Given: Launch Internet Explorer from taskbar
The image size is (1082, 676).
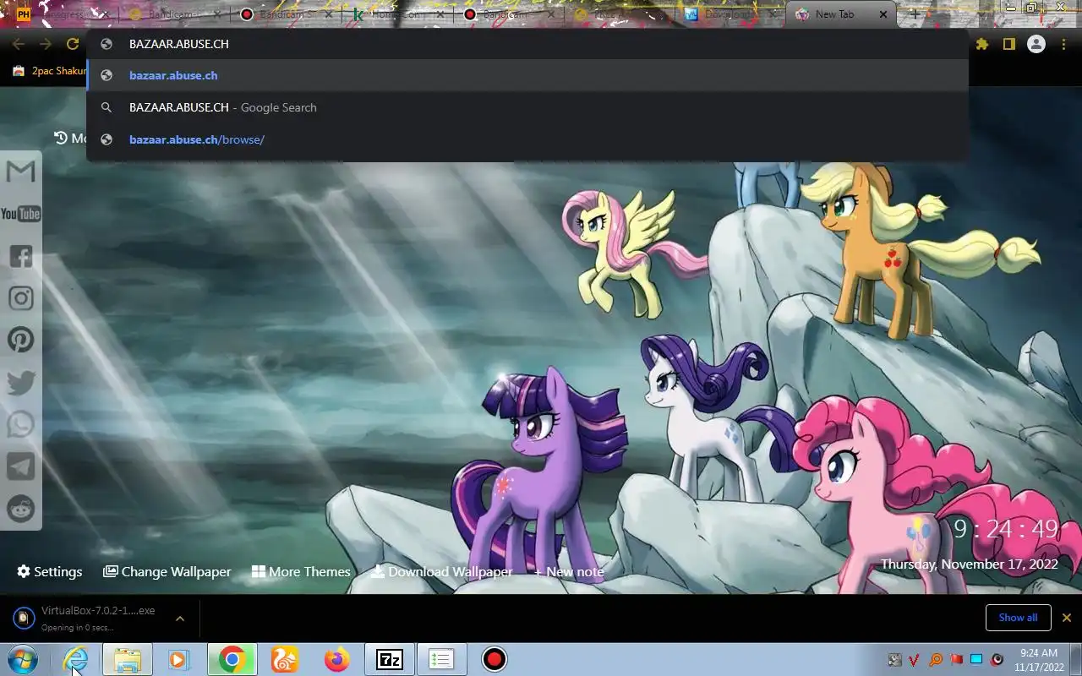Looking at the screenshot, I should click(x=75, y=659).
